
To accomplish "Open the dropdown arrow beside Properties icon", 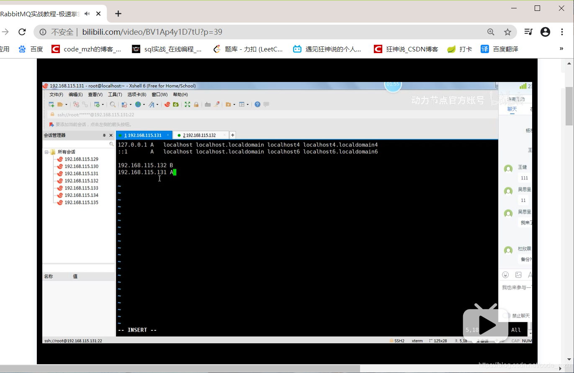I will click(103, 105).
